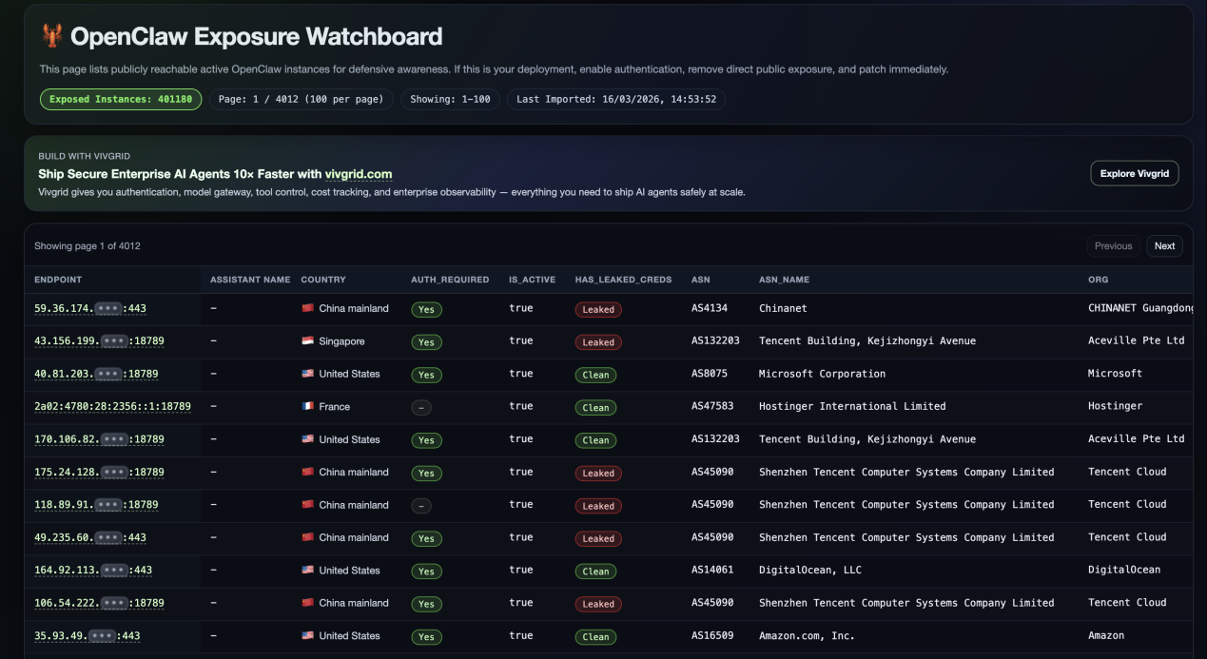The width and height of the screenshot is (1207, 659).
Task: Click the France flag icon
Action: (307, 407)
